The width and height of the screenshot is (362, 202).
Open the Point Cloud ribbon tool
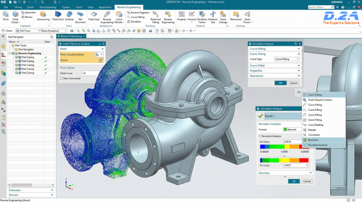(x=15, y=17)
